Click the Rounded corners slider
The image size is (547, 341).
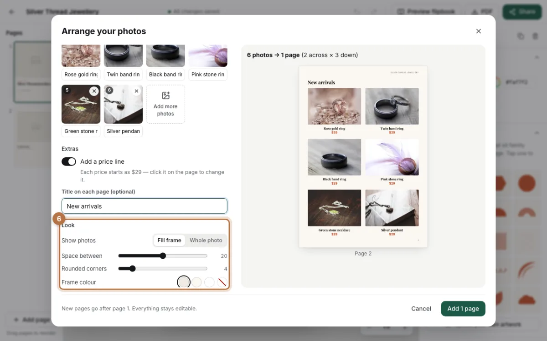(163, 269)
